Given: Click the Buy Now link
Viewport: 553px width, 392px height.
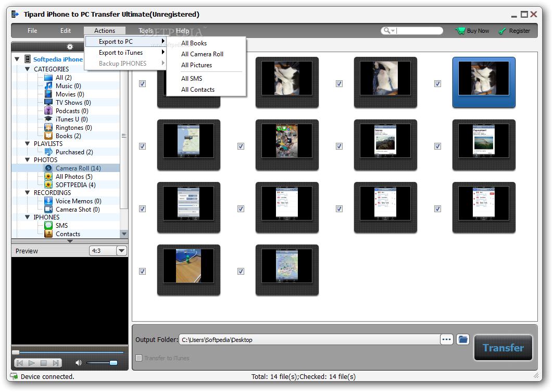Looking at the screenshot, I should coord(478,31).
